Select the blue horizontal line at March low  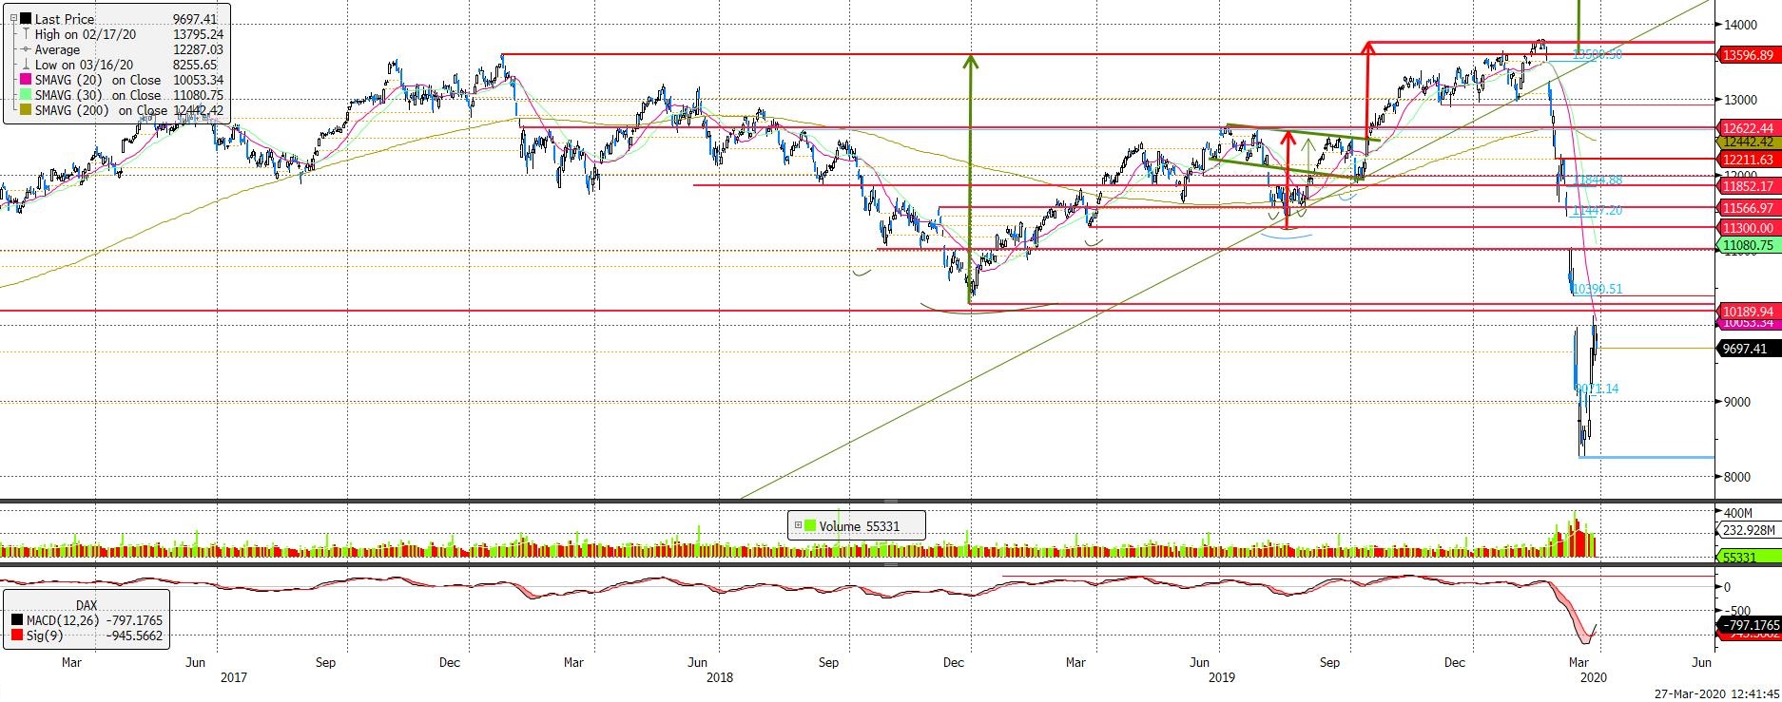[1646, 457]
